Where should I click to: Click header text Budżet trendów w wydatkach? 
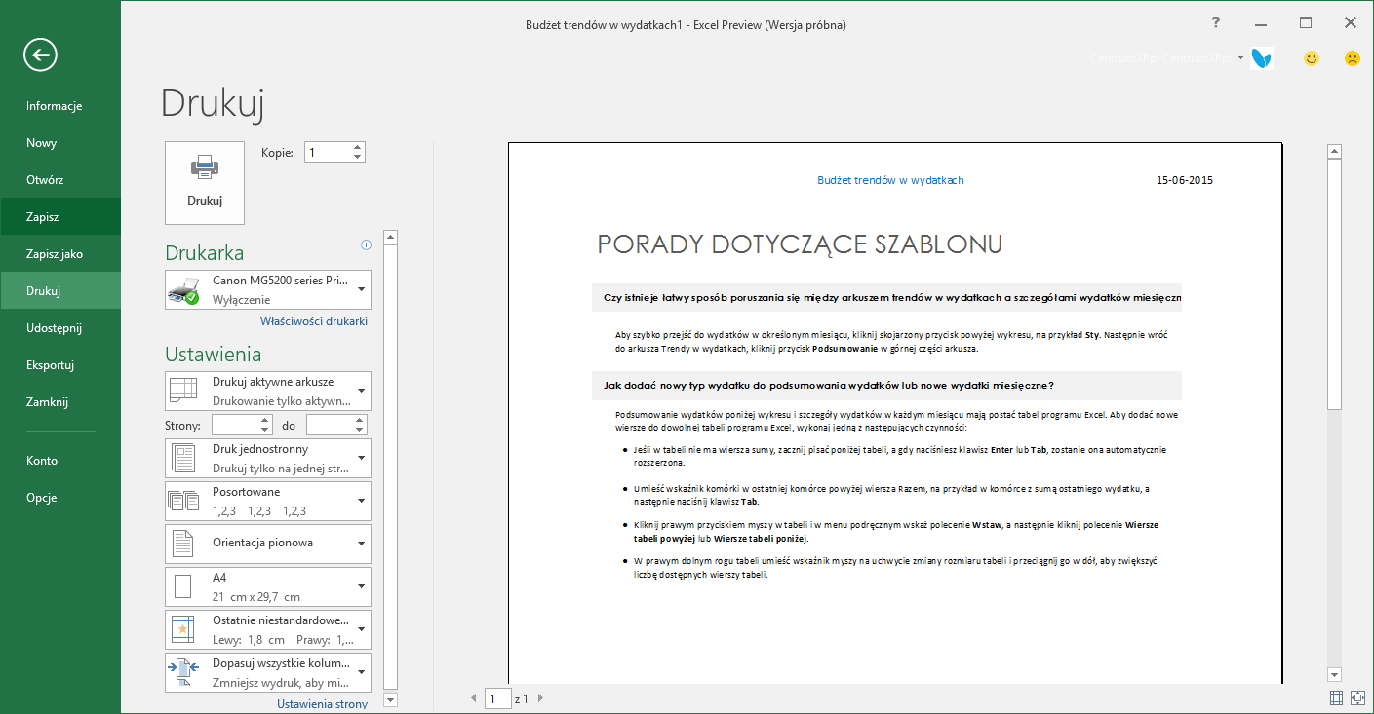tap(890, 180)
